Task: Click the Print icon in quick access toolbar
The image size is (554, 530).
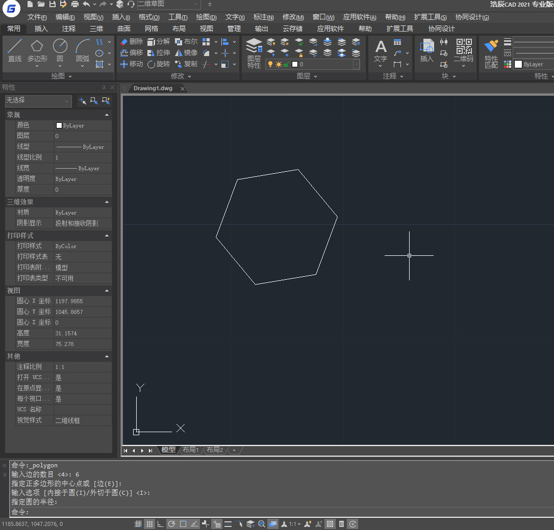Action: [x=75, y=4]
